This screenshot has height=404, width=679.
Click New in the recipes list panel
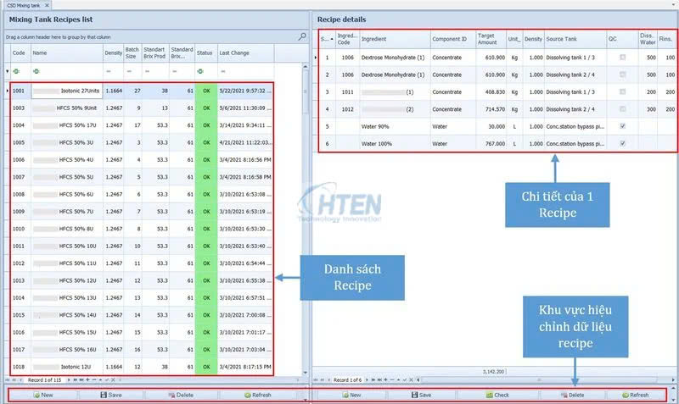44,395
